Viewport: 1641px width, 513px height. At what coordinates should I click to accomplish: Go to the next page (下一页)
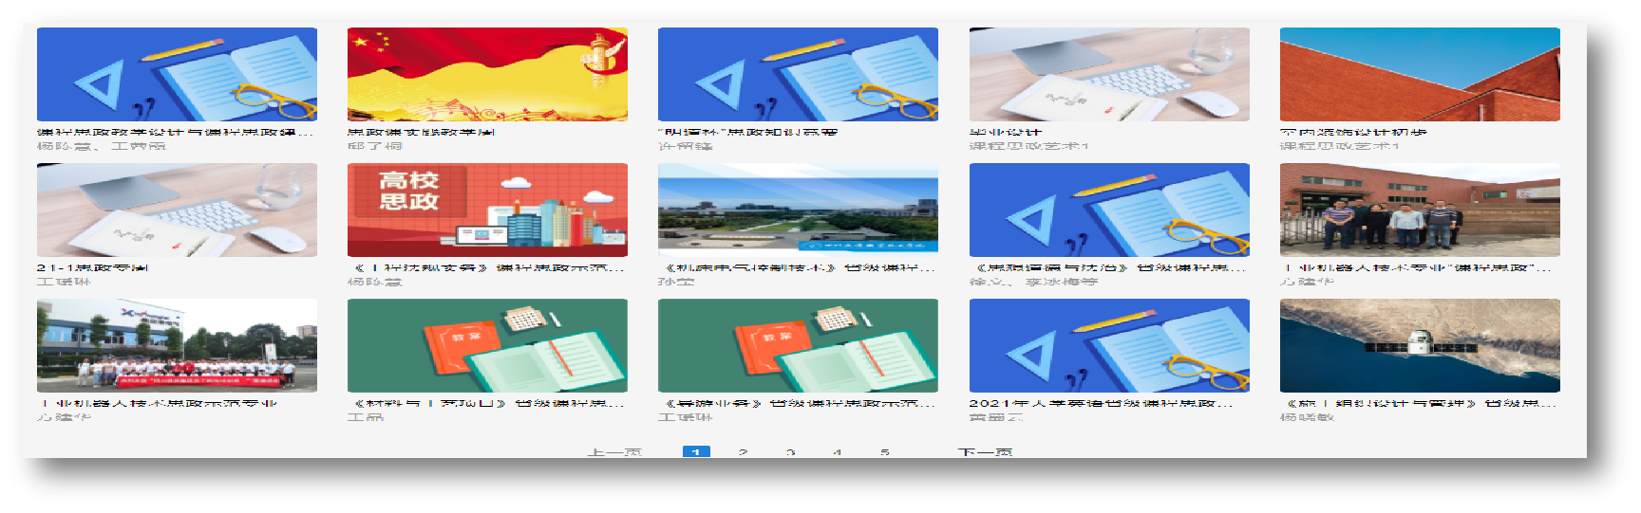pyautogui.click(x=985, y=452)
